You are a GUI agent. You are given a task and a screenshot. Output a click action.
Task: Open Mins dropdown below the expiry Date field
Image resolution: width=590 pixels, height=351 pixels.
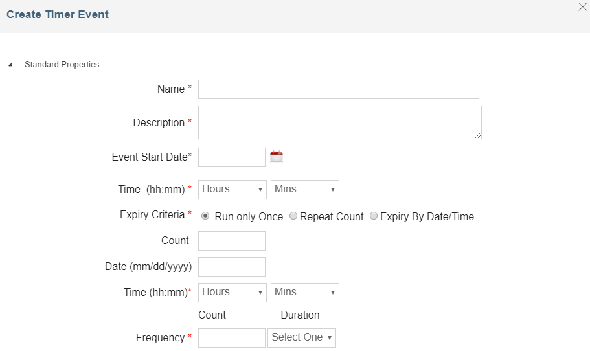click(305, 292)
